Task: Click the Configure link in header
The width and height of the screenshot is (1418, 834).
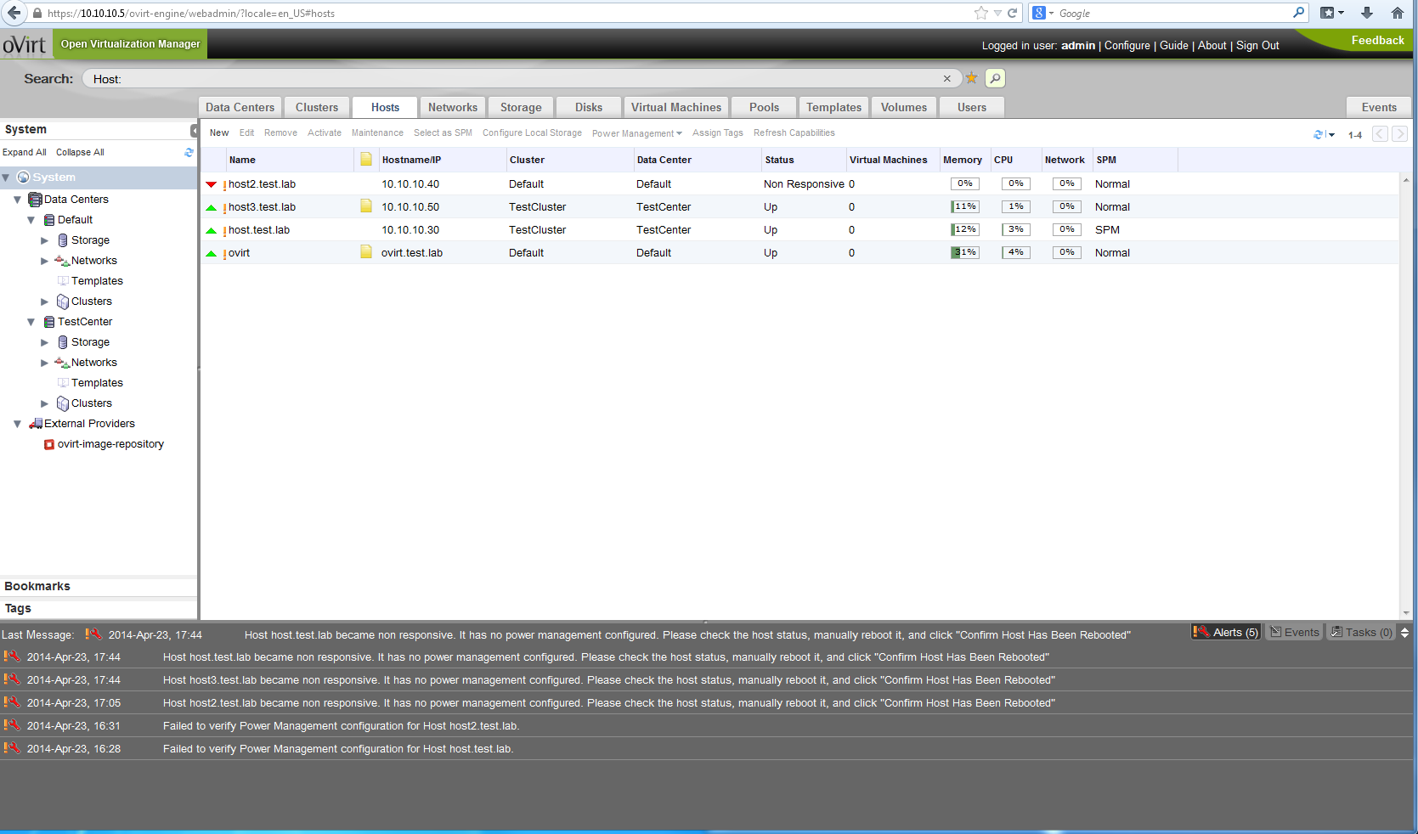Action: pos(1127,46)
